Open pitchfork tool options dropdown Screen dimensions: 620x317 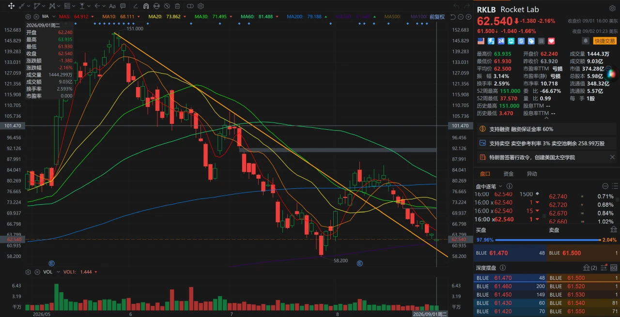click(59, 6)
